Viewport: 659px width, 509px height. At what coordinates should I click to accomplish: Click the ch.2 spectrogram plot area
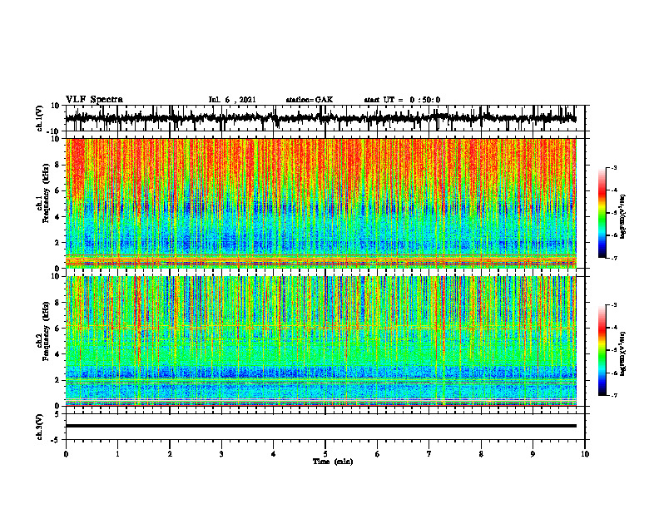point(321,341)
